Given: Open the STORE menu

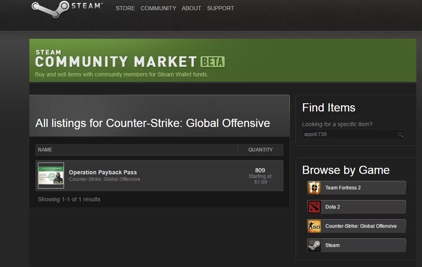Looking at the screenshot, I should [125, 8].
